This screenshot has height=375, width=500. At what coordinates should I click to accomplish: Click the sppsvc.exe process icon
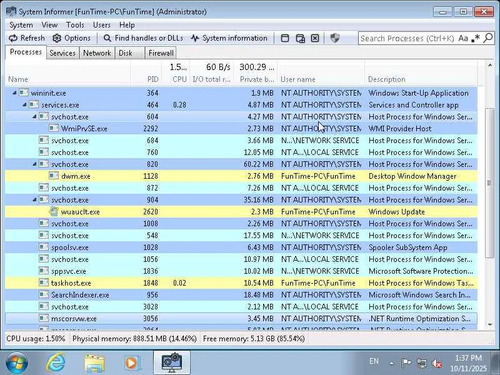click(x=44, y=271)
